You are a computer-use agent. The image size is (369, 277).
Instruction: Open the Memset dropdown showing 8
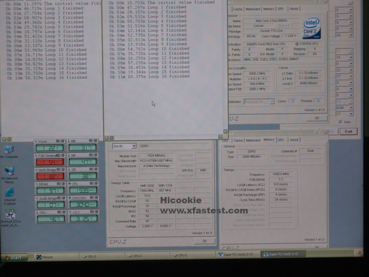pos(344,64)
